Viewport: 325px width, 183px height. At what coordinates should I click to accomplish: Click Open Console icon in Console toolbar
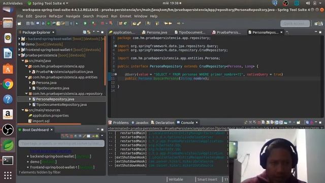pyautogui.click(x=298, y=123)
